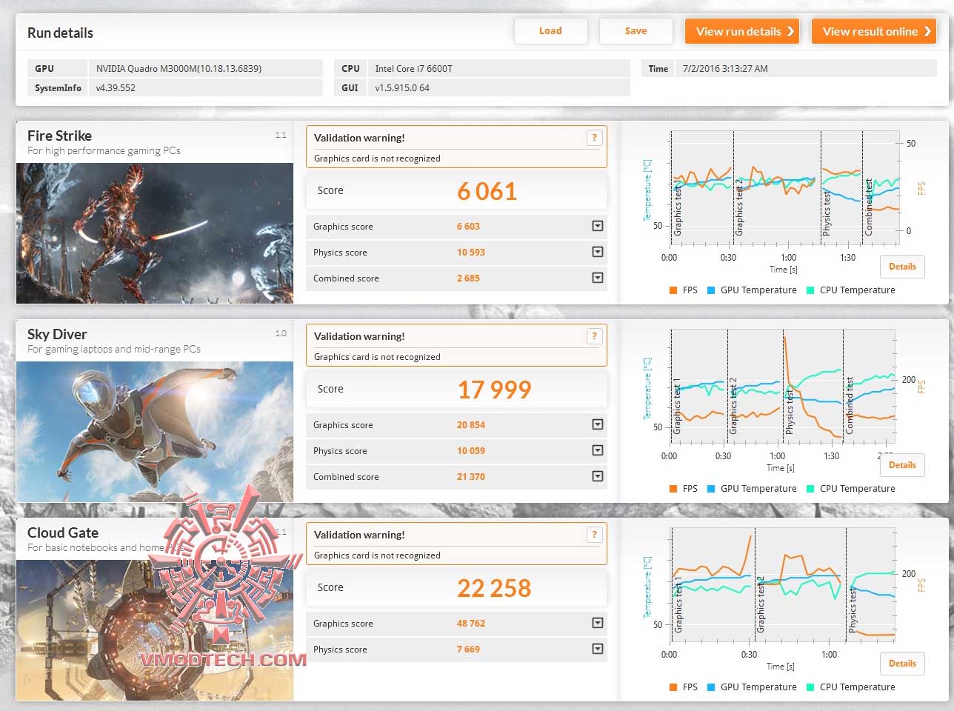954x711 pixels.
Task: Open the Cloud Gate validation warning help icon
Action: (x=594, y=535)
